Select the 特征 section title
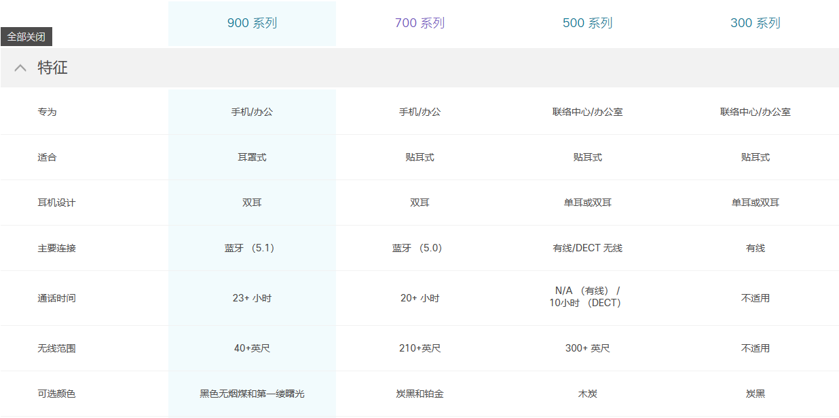839x418 pixels. pos(52,68)
